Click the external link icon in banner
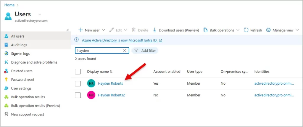303x127 pixels. coord(160,40)
